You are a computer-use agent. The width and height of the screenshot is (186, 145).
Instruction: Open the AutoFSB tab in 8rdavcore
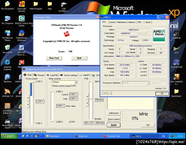(x=52, y=75)
